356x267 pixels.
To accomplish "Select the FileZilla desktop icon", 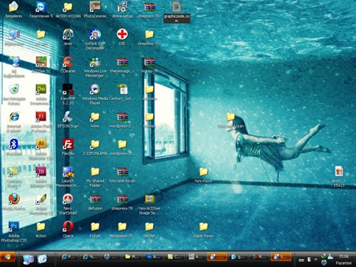I will point(68,144).
